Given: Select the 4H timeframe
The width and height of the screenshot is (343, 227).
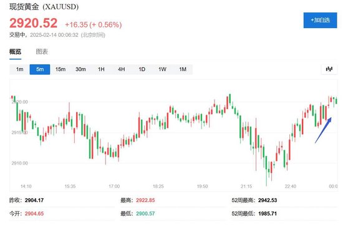Looking at the screenshot, I should 122,69.
